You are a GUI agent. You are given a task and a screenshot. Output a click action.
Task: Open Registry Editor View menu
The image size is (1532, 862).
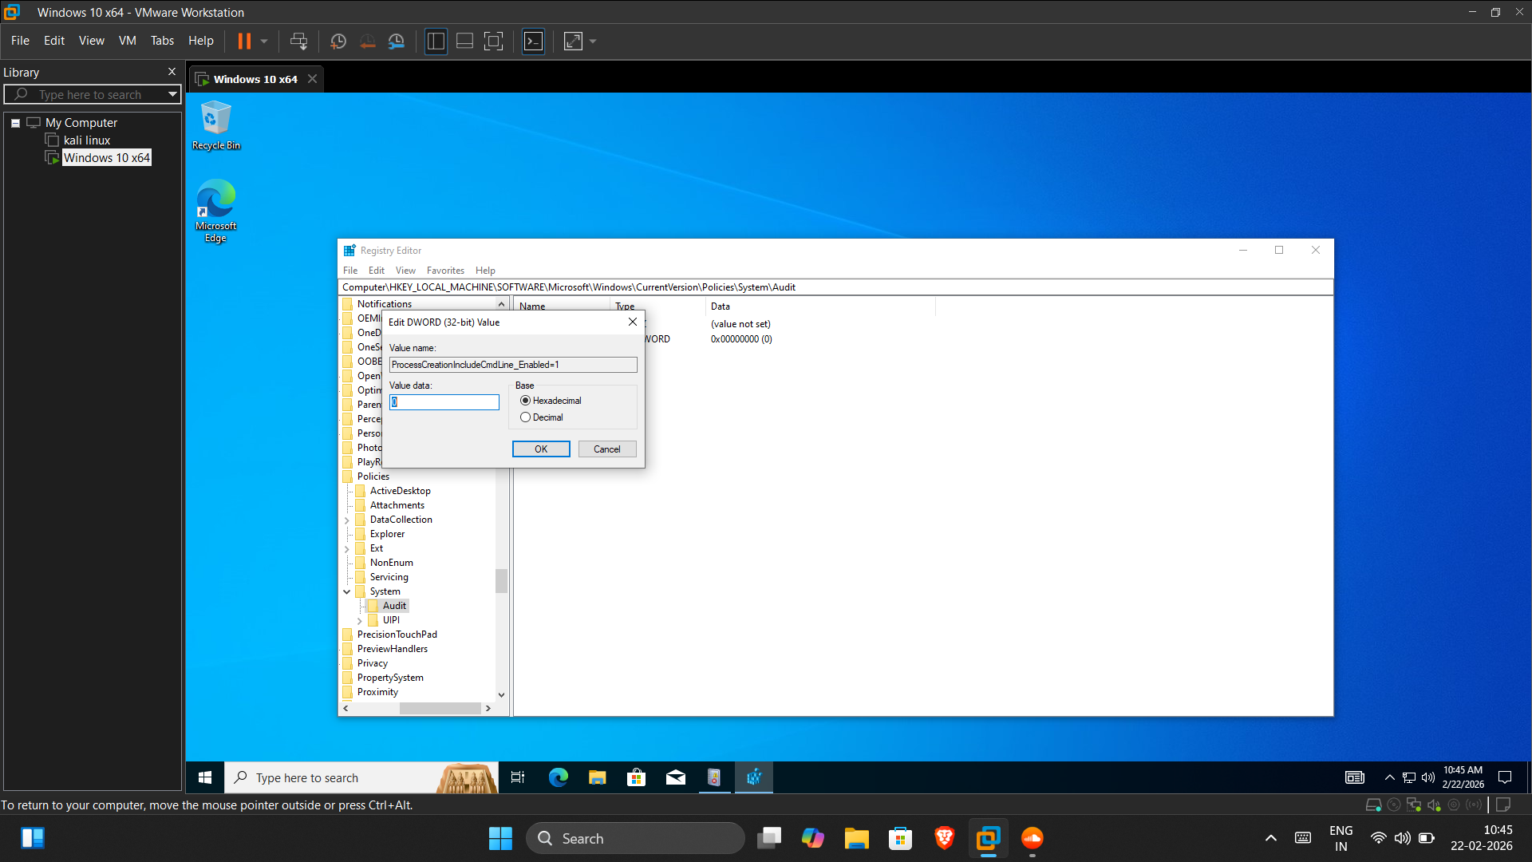point(405,271)
